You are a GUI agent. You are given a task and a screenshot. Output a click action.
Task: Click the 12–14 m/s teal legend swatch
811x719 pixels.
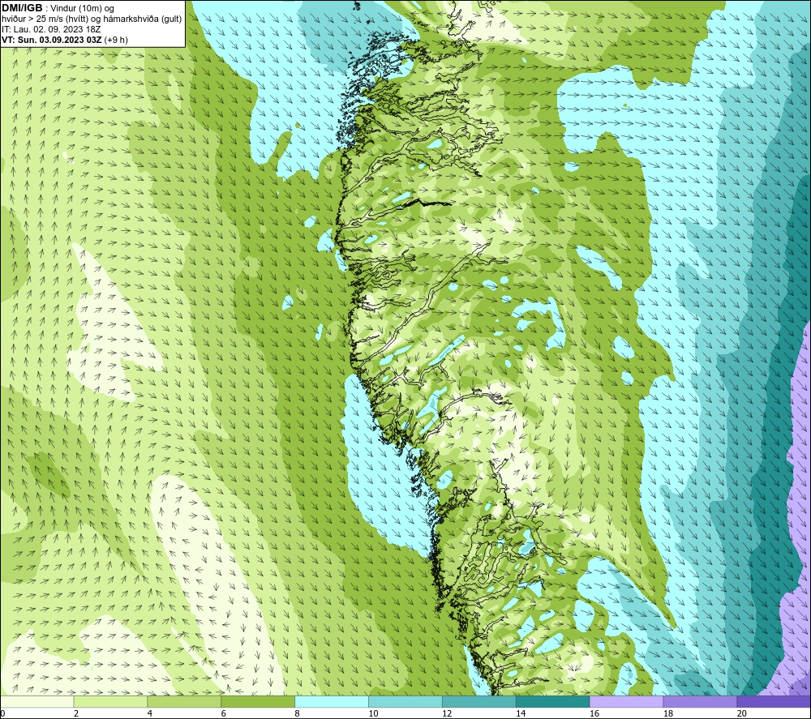(x=479, y=702)
